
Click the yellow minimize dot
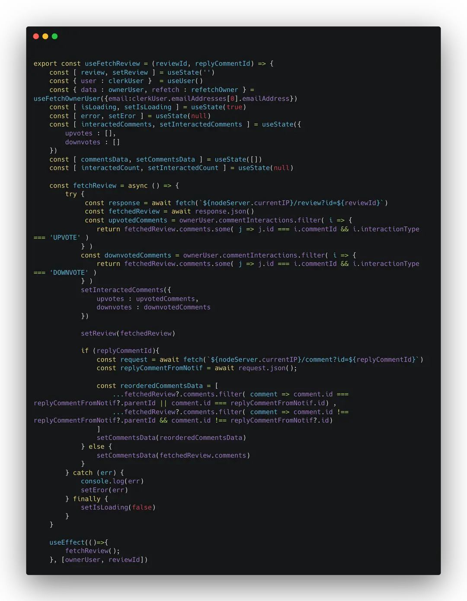point(45,36)
